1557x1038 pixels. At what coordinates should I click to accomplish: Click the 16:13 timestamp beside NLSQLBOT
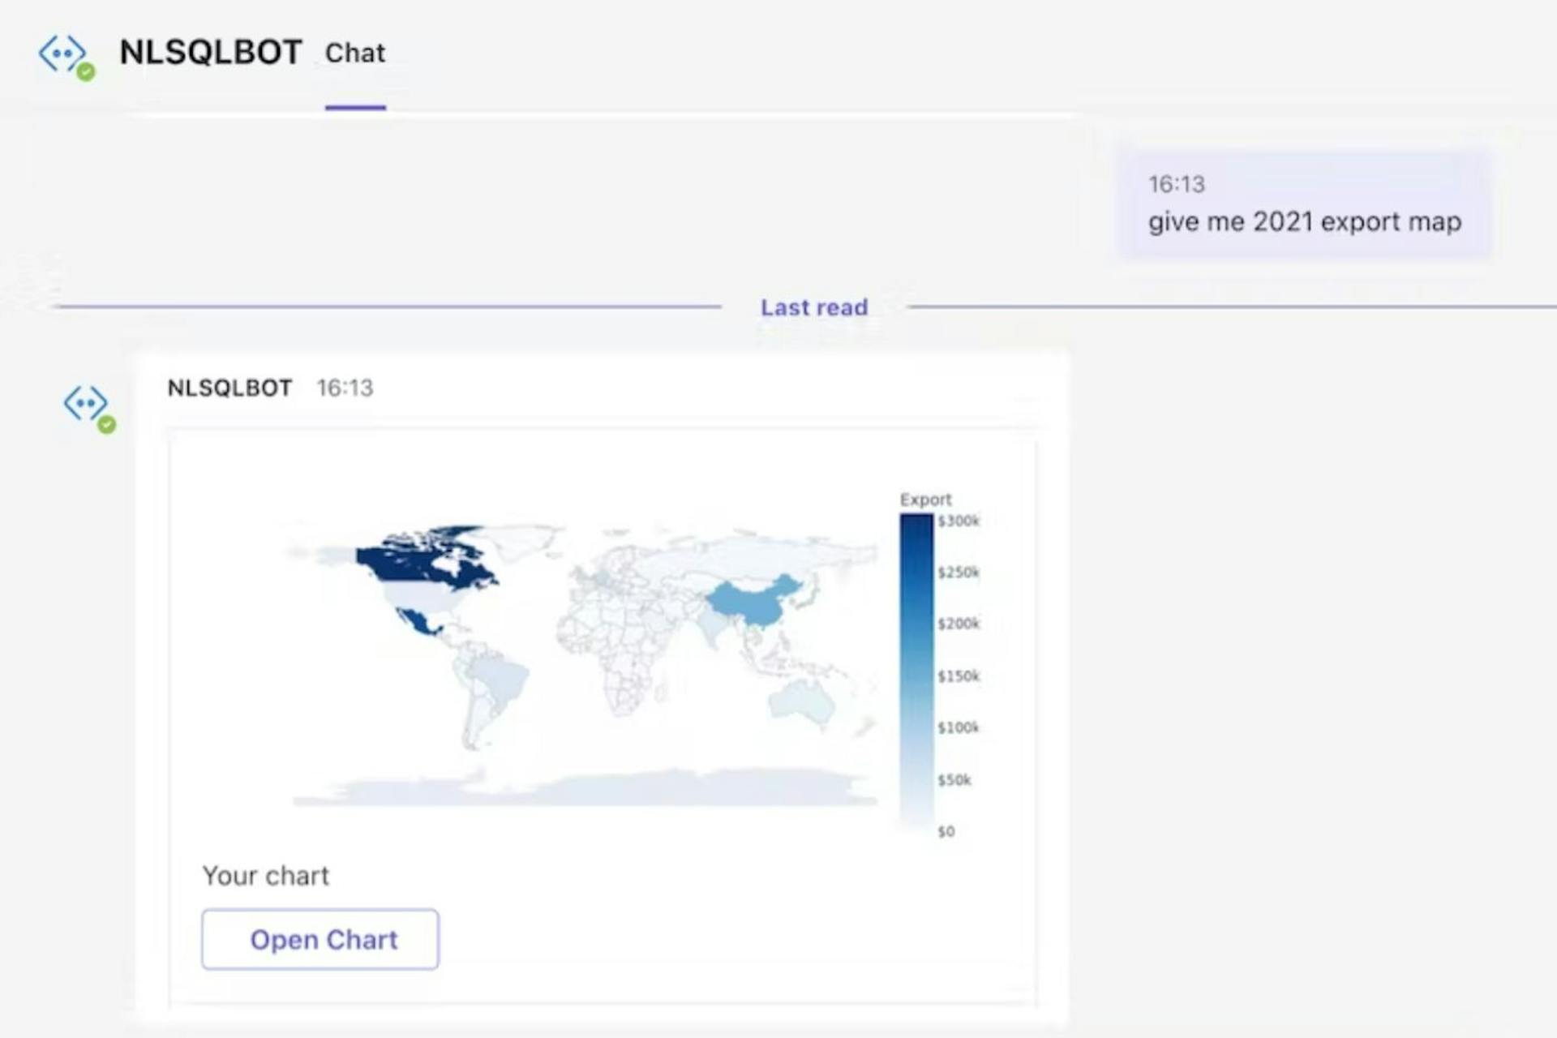(345, 388)
